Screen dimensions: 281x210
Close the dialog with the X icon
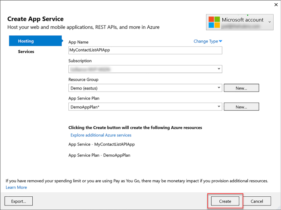276,5
